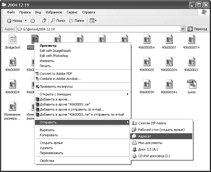
Task: Click the Up folder toolbar icon
Action: [44, 21]
